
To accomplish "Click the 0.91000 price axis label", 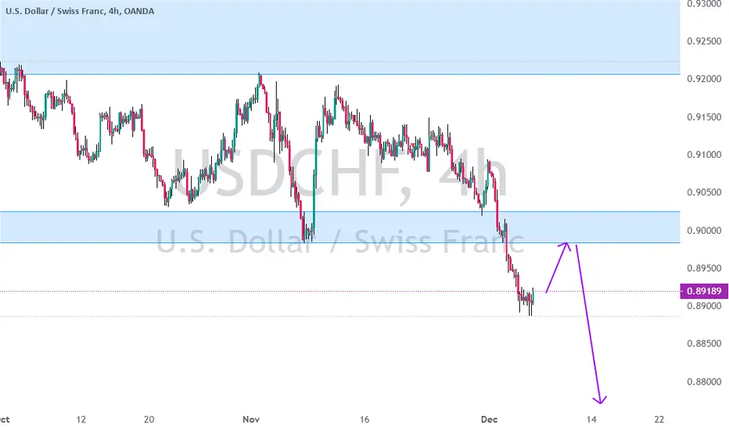I will click(704, 154).
